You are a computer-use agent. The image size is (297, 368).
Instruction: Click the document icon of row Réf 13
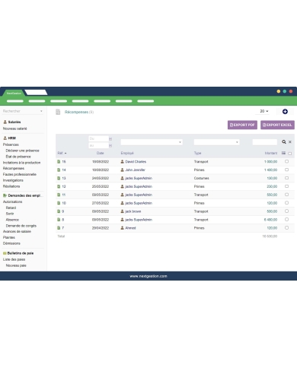(59, 178)
